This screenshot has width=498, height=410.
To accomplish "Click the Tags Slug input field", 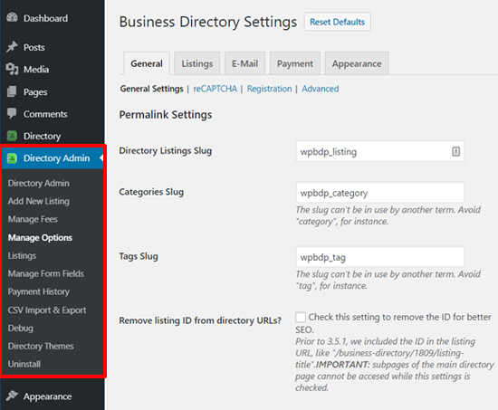I will (380, 257).
